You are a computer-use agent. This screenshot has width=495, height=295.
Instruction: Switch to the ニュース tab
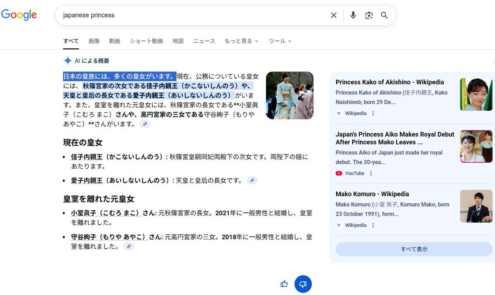click(x=204, y=41)
